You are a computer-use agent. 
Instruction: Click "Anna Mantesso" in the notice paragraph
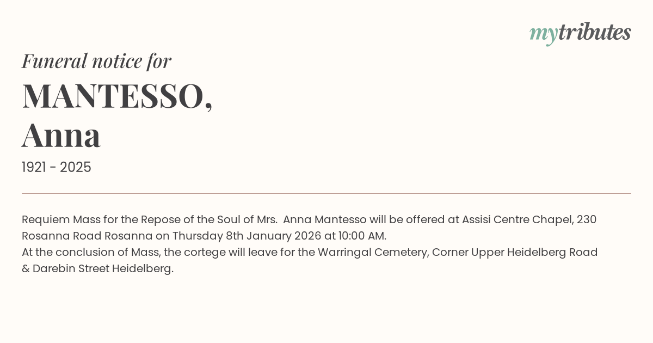click(x=324, y=220)
